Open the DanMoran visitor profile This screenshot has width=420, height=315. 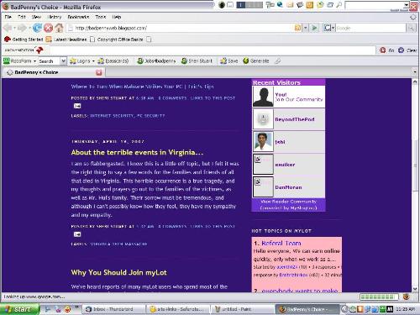click(x=288, y=187)
